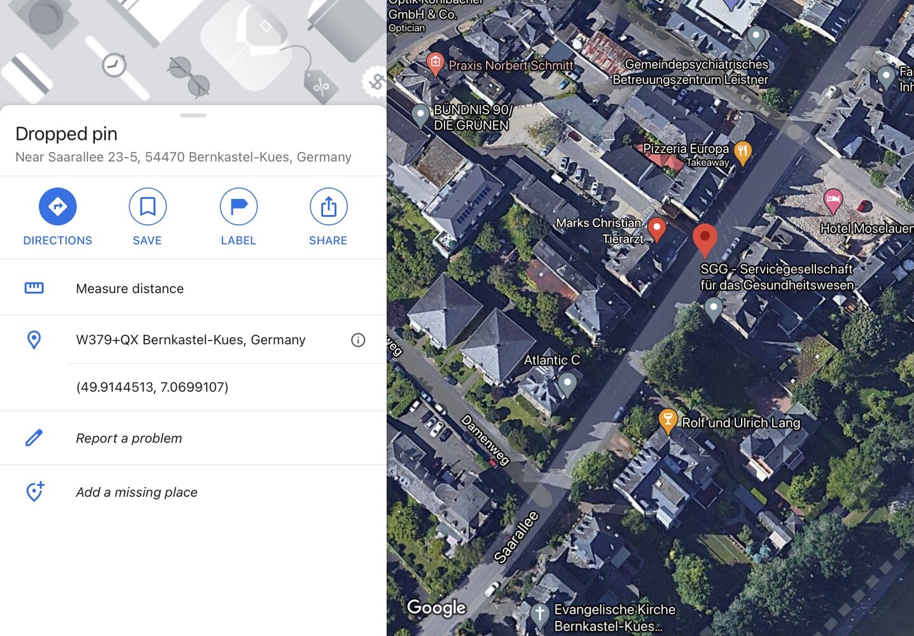Click the Google logo on map

point(436,608)
